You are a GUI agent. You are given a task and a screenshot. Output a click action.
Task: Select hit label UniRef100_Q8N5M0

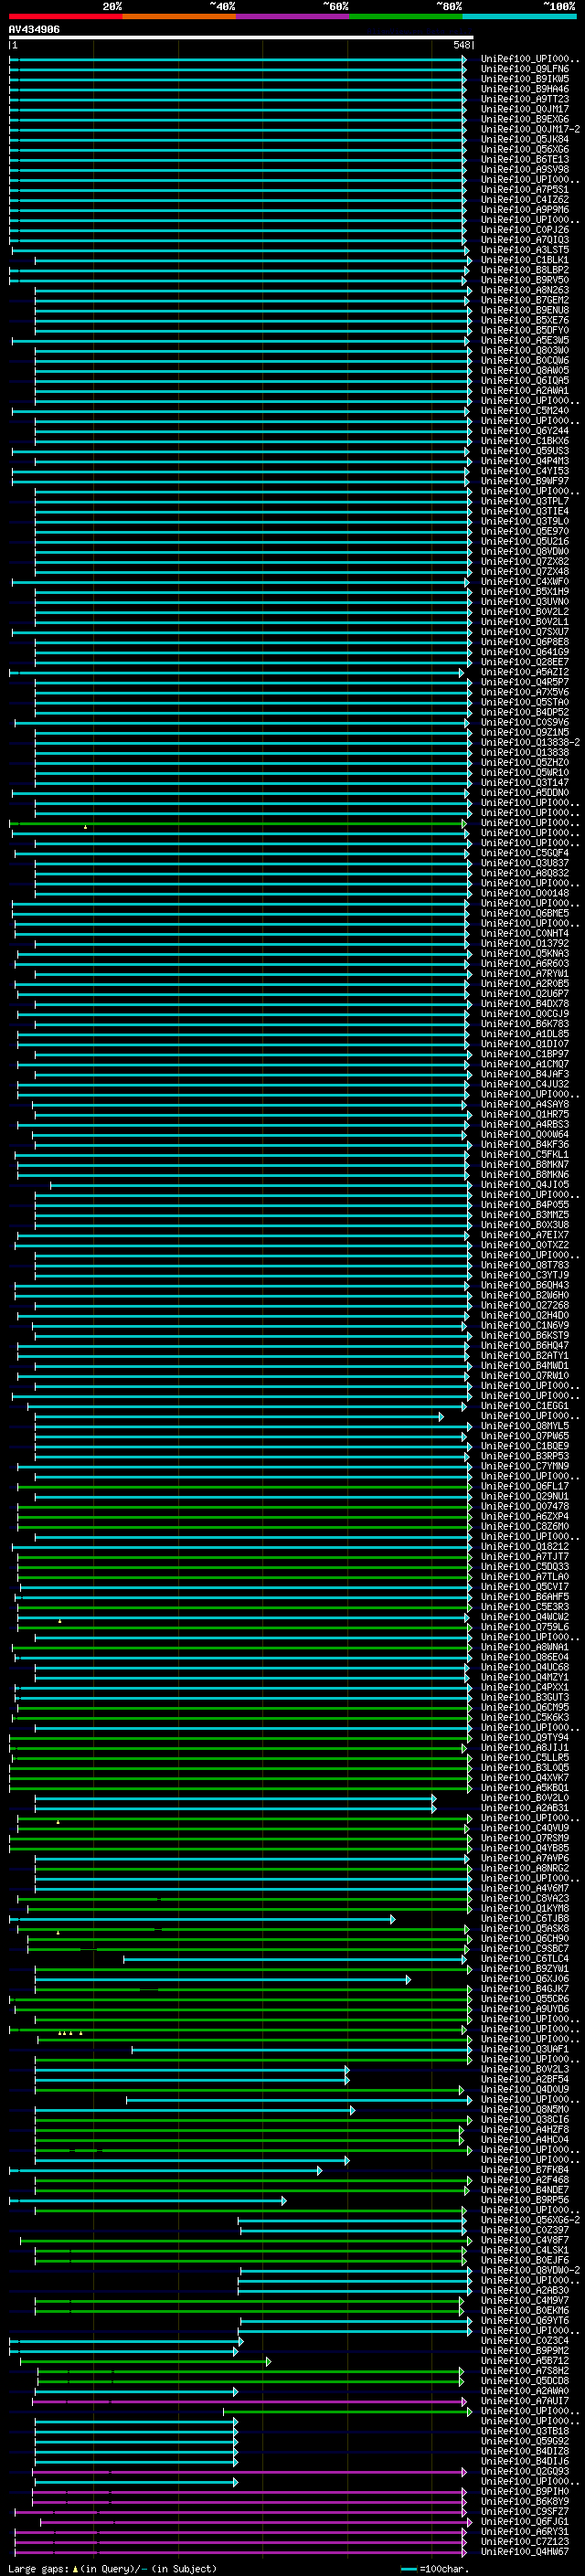click(x=525, y=2109)
